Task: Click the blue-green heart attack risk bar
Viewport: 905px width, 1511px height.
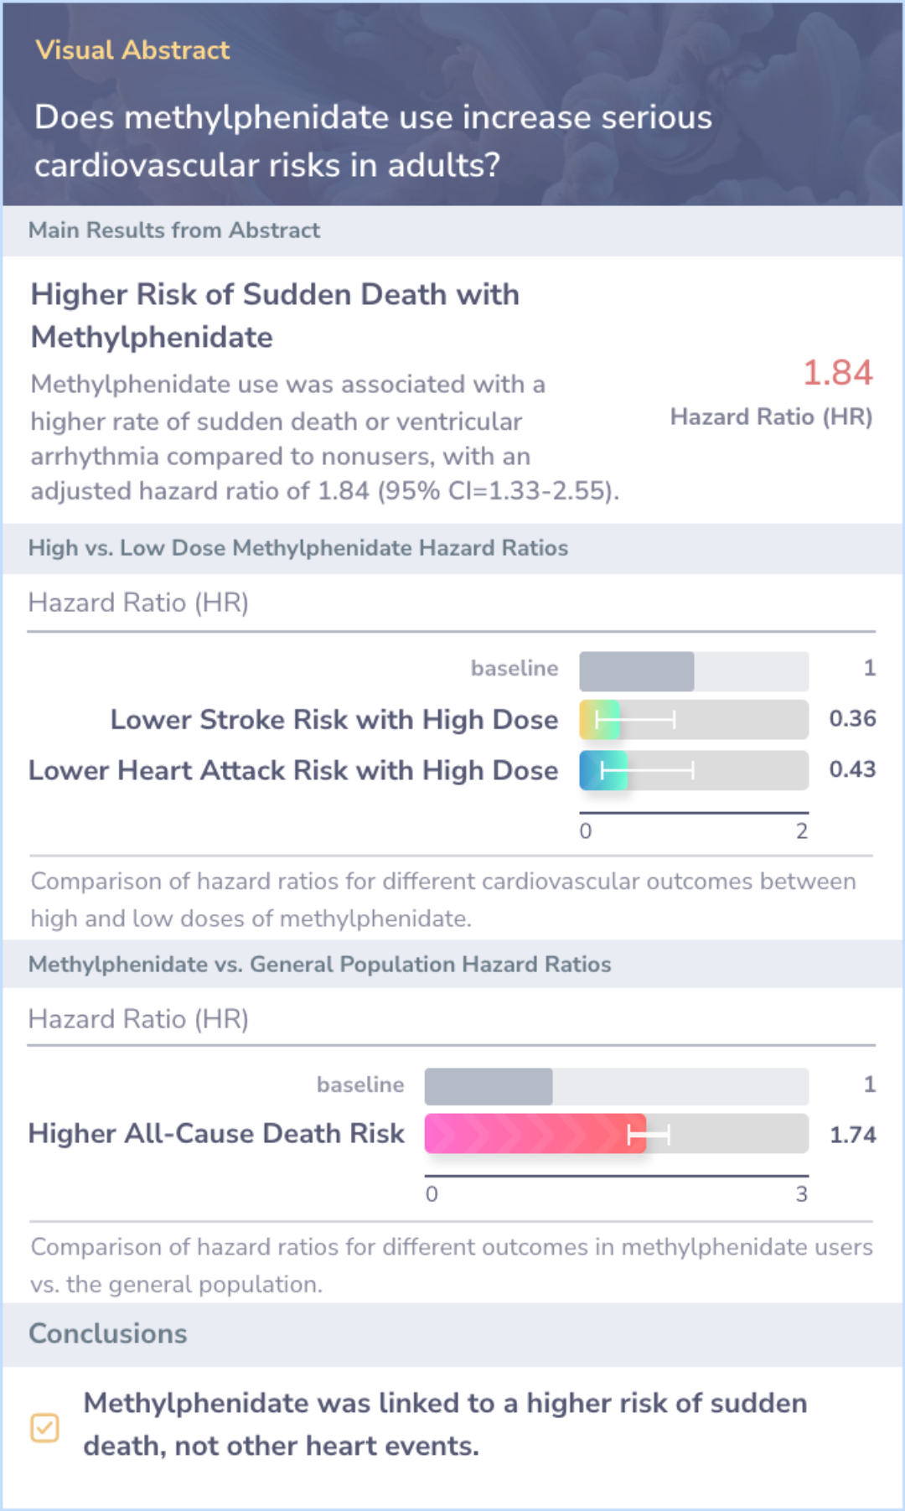Action: (603, 771)
